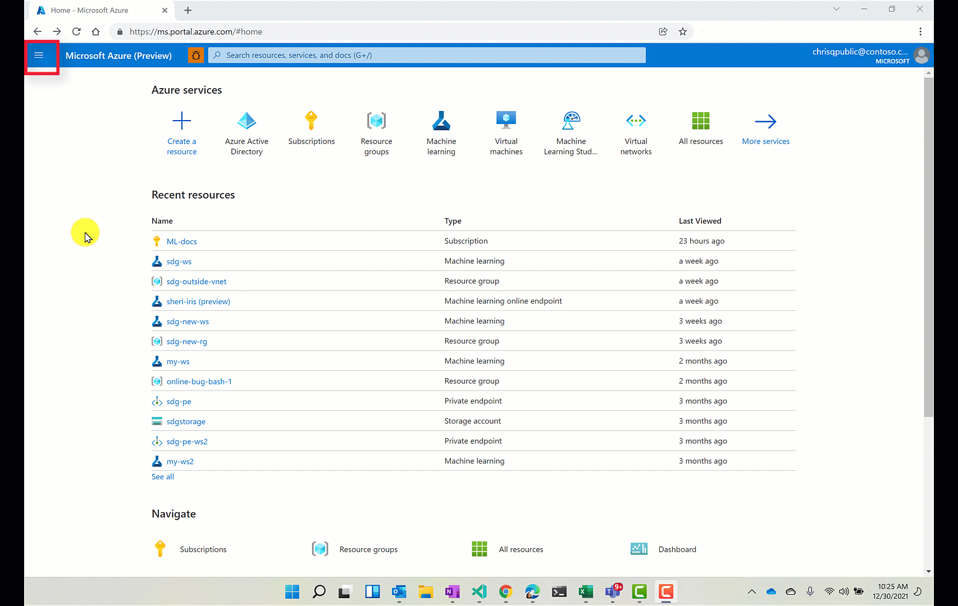The image size is (958, 606).
Task: Click the See all link
Action: click(163, 476)
